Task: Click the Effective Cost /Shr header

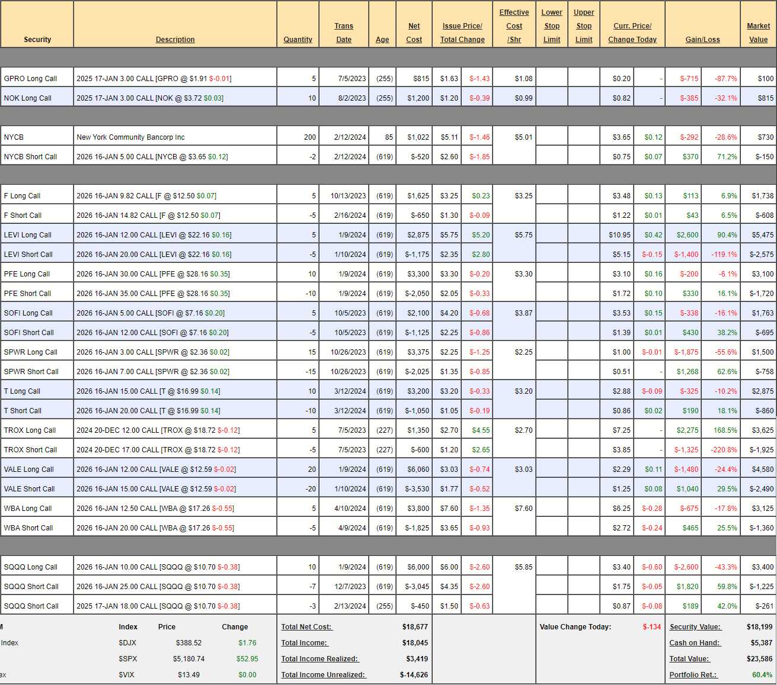Action: (514, 26)
